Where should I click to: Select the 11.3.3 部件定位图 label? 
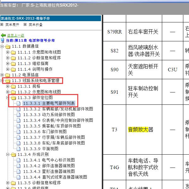pyautogui.click(x=35, y=98)
